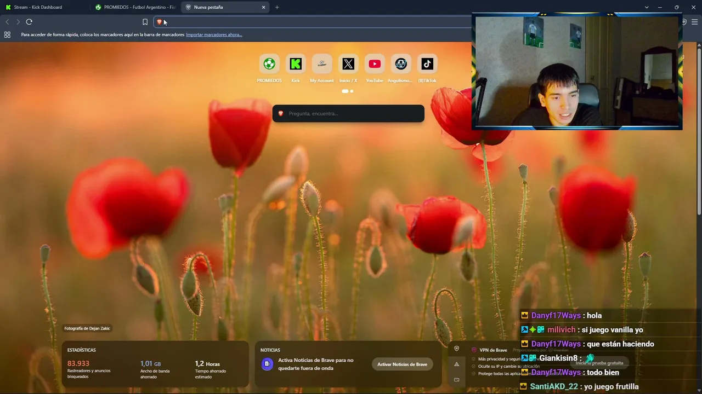Open the My Account shortcut tile
702x394 pixels.
[x=322, y=64]
